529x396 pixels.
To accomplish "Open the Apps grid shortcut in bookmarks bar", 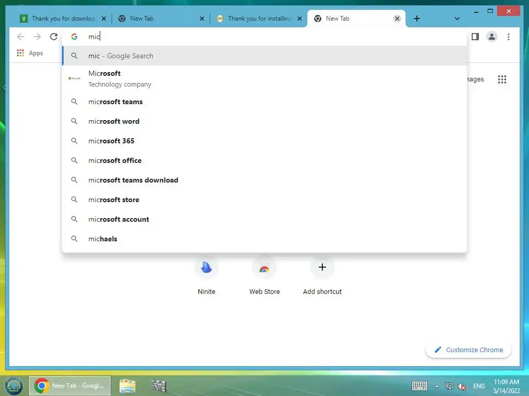I will [29, 53].
